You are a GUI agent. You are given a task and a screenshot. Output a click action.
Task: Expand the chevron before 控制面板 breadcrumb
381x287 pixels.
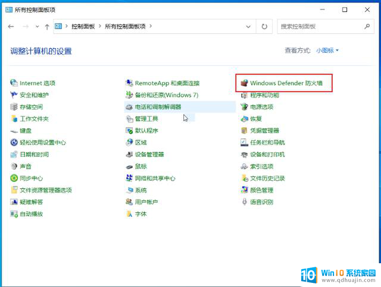(67, 26)
